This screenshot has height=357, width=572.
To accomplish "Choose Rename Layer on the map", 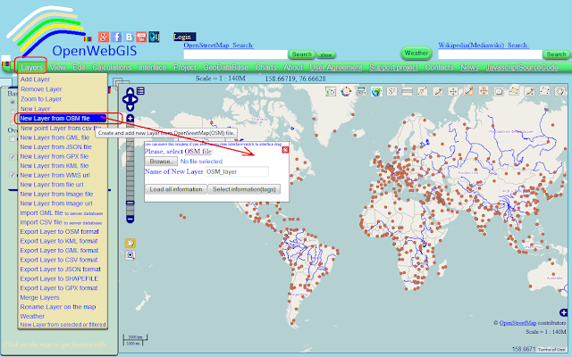I will (57, 307).
